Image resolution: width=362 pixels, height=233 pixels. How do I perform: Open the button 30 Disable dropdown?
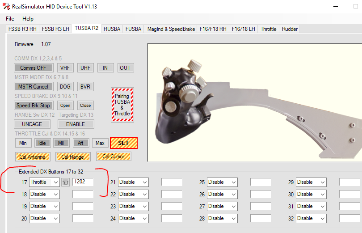[x=311, y=194]
